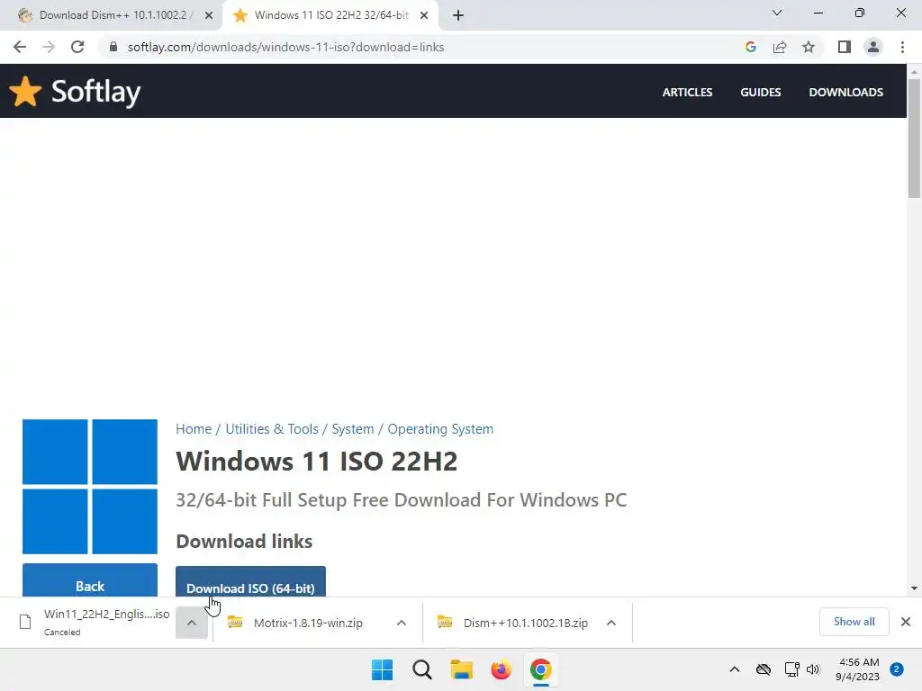The width and height of the screenshot is (922, 691).
Task: Go back using browser back arrow
Action: pos(20,47)
